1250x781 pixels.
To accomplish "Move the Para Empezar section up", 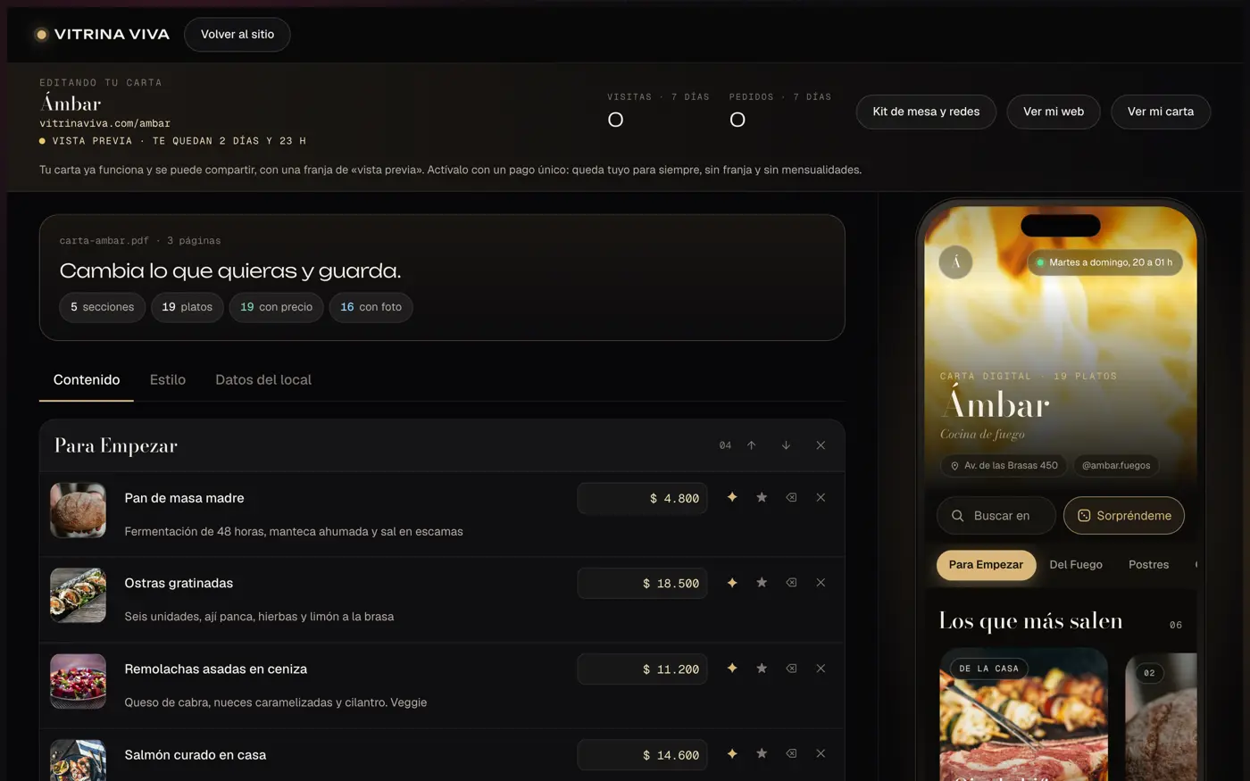I will pos(752,445).
